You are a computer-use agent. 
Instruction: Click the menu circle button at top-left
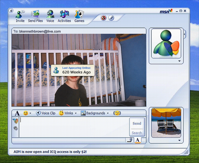tap(11, 11)
